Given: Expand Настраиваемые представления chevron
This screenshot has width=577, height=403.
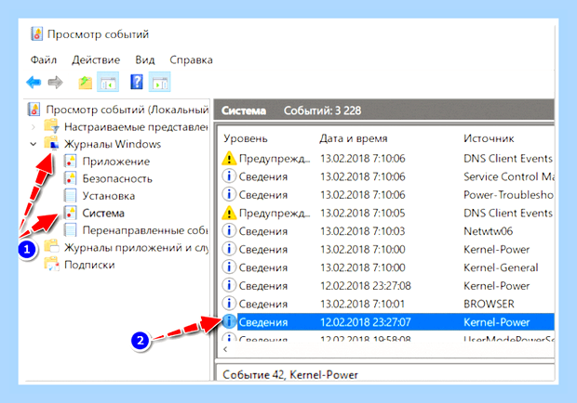Looking at the screenshot, I should coord(34,127).
